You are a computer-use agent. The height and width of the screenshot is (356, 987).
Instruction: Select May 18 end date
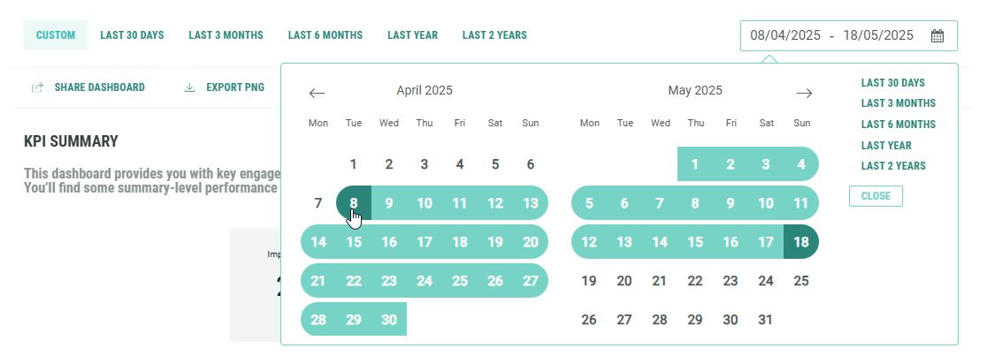pos(801,243)
